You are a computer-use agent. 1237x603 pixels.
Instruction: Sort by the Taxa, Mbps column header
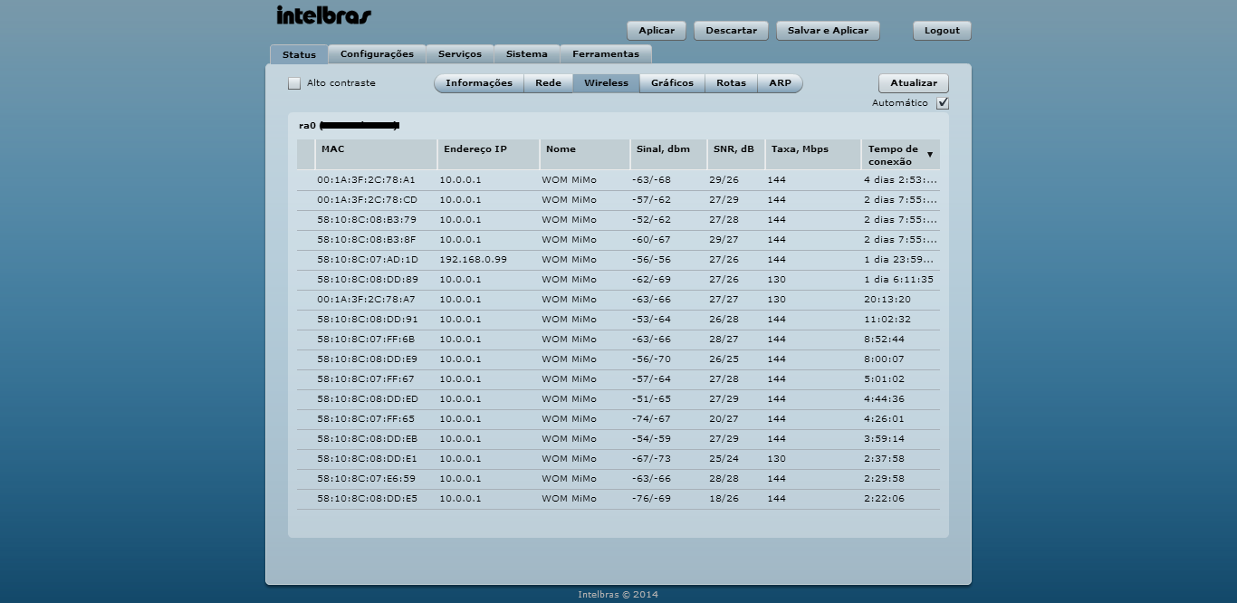813,155
